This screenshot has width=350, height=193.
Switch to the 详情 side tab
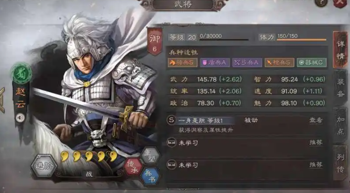pyautogui.click(x=340, y=50)
